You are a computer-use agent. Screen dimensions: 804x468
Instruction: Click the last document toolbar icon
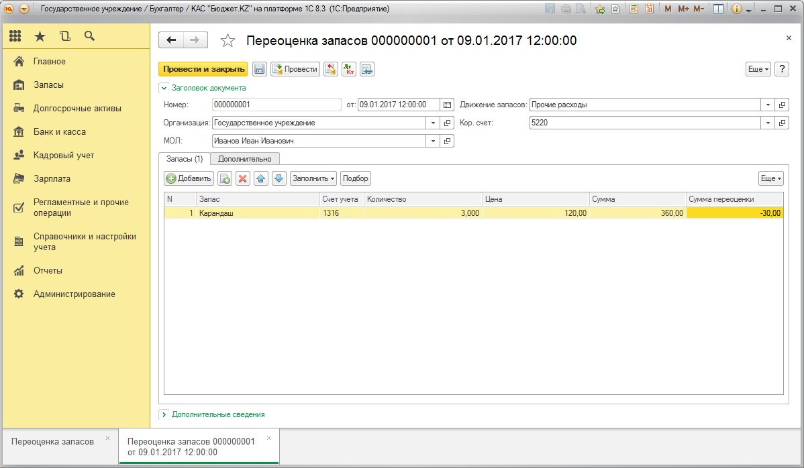tap(367, 69)
